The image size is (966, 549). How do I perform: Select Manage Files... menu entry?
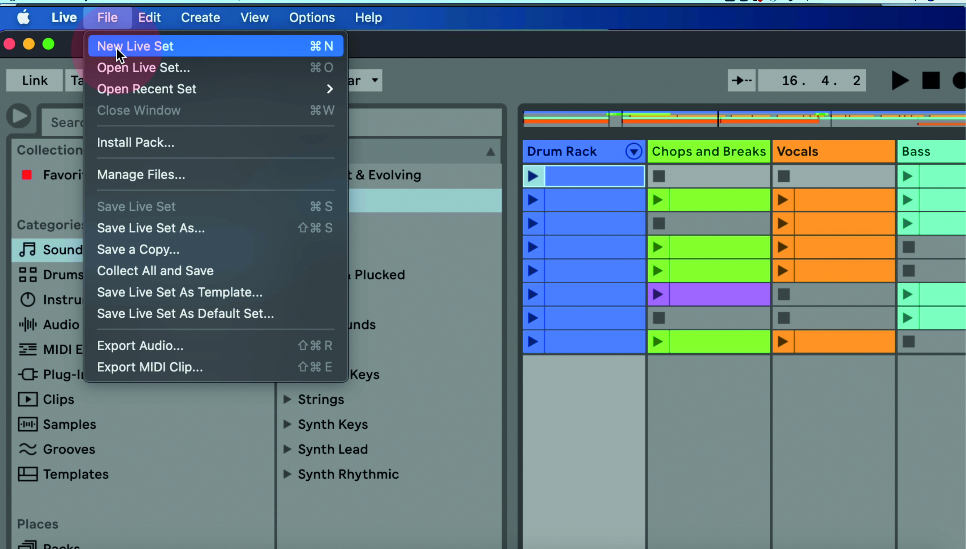point(216,174)
